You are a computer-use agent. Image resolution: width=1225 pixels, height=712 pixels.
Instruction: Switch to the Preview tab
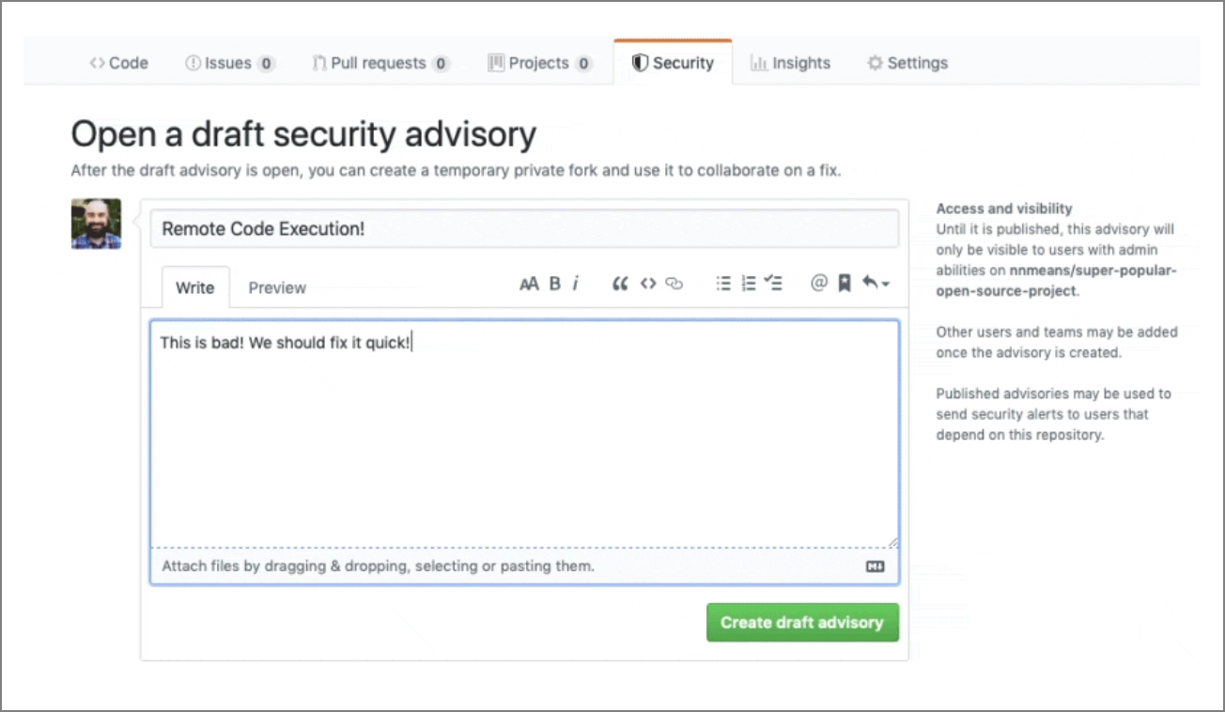(276, 287)
